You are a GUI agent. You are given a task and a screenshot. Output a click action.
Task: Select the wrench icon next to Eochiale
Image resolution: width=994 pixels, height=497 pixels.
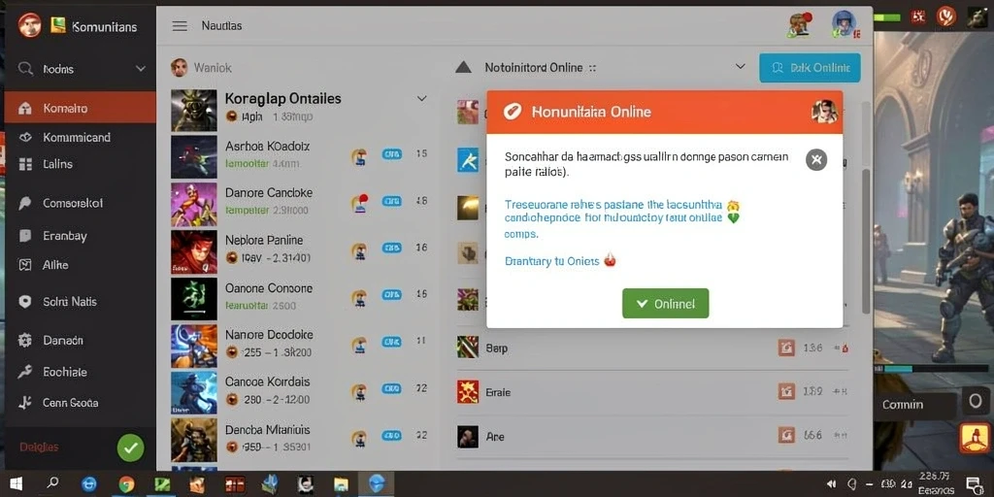pyautogui.click(x=24, y=372)
